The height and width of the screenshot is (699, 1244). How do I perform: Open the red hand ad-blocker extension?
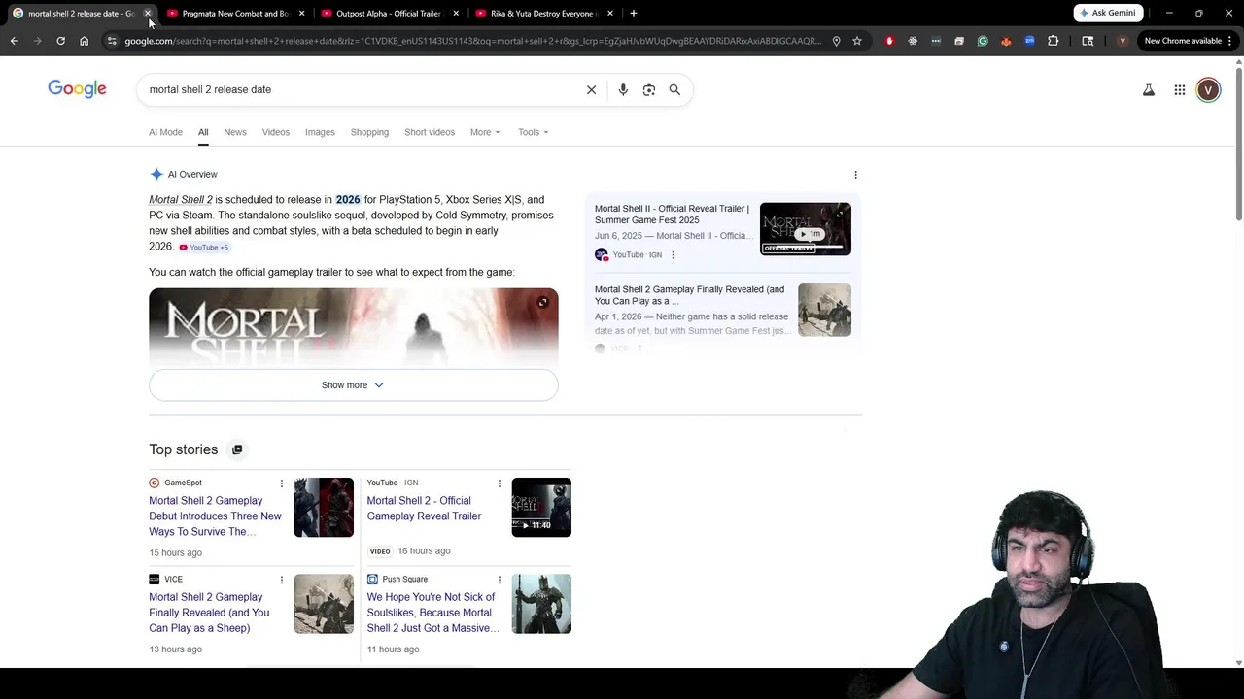[889, 41]
